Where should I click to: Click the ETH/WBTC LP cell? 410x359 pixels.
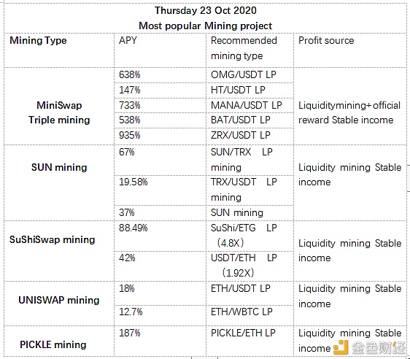point(250,315)
